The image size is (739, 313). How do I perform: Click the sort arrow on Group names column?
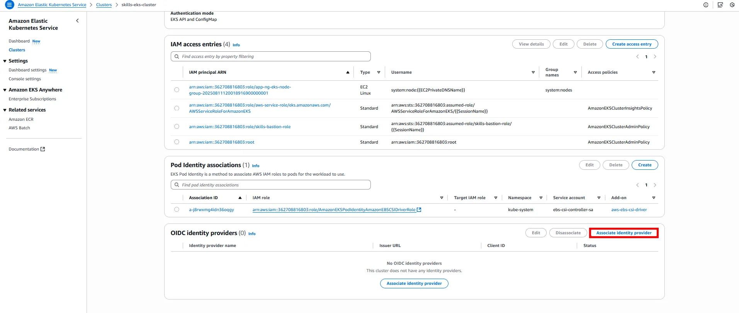575,73
